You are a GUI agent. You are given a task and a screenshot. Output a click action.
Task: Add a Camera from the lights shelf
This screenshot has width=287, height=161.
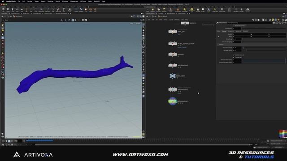click(x=148, y=10)
